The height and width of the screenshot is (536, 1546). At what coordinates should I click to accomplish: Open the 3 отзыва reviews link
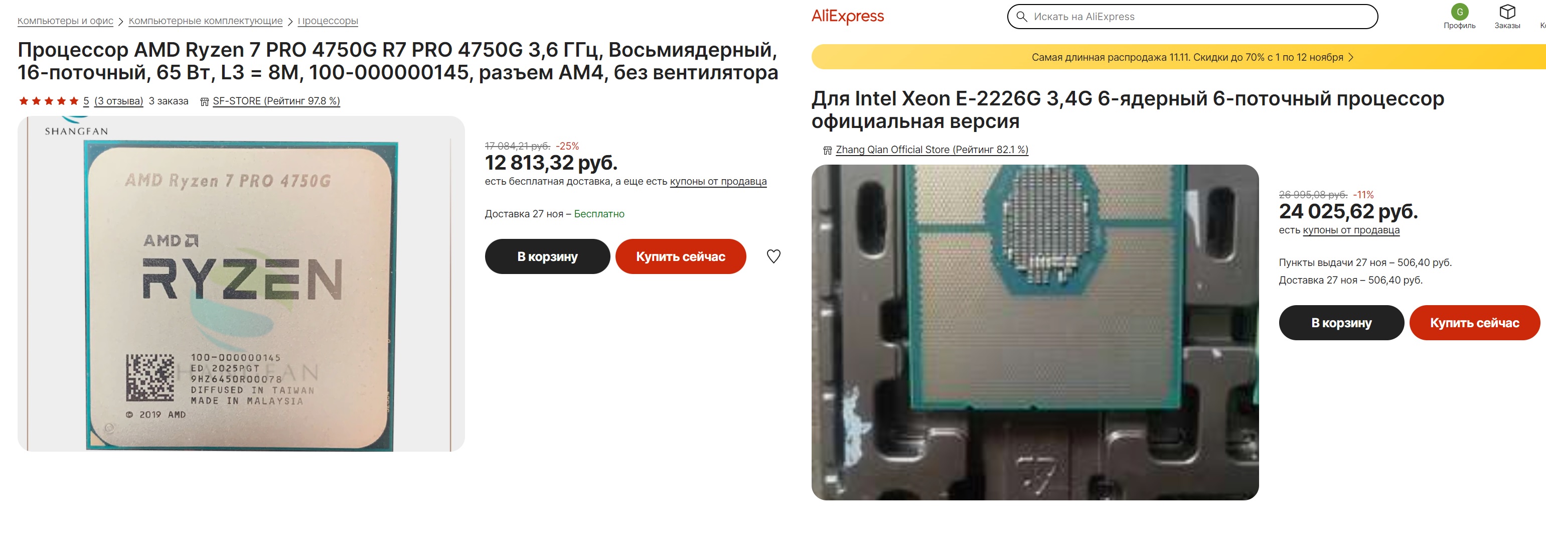(x=119, y=101)
